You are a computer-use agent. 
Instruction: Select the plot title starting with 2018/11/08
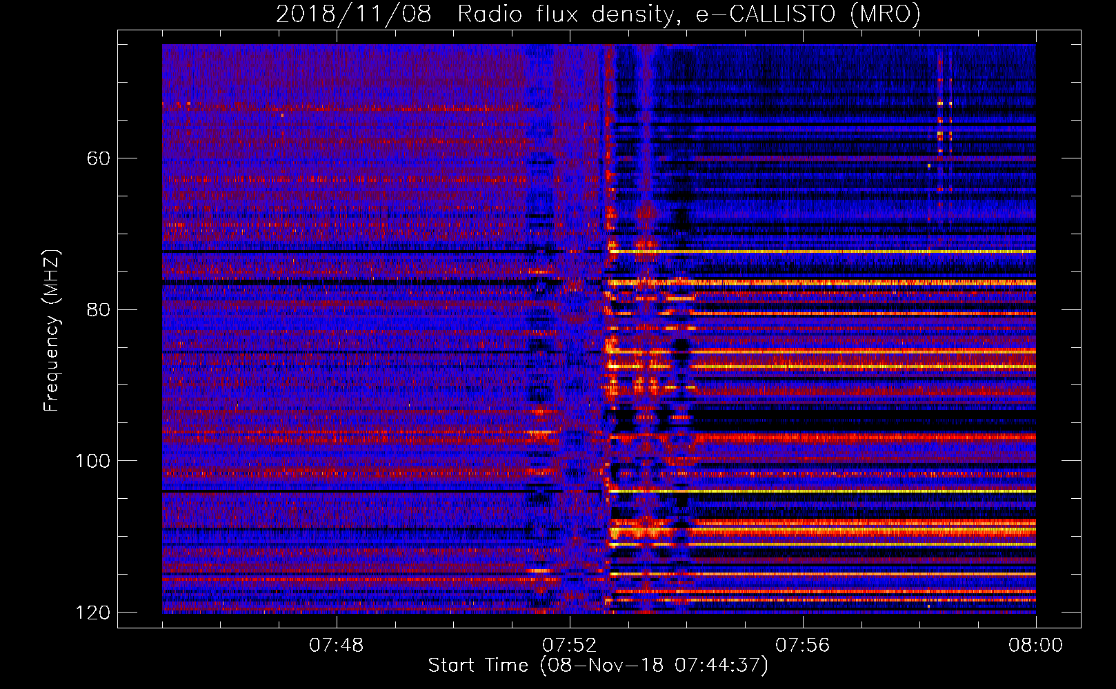tap(598, 14)
